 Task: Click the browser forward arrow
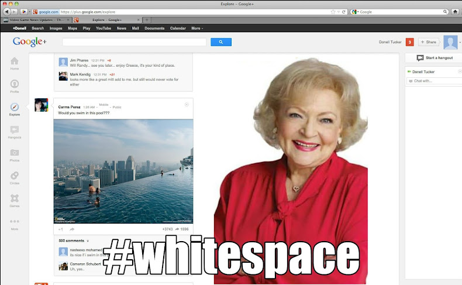coord(14,12)
